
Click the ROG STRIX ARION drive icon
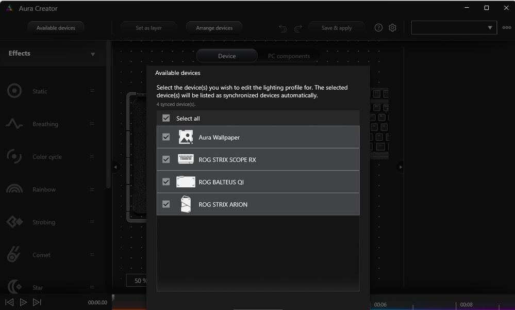pos(186,204)
